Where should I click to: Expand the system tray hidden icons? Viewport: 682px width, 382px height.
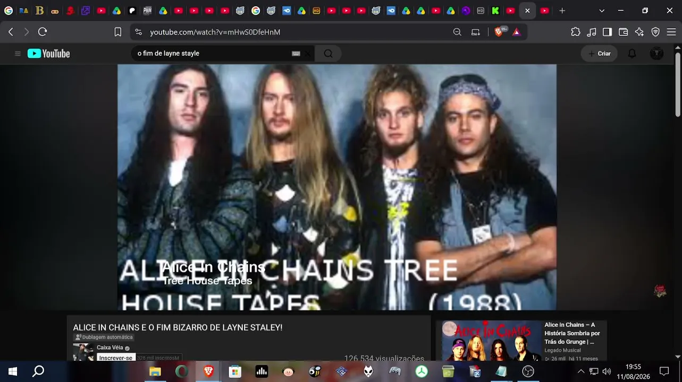coord(581,371)
